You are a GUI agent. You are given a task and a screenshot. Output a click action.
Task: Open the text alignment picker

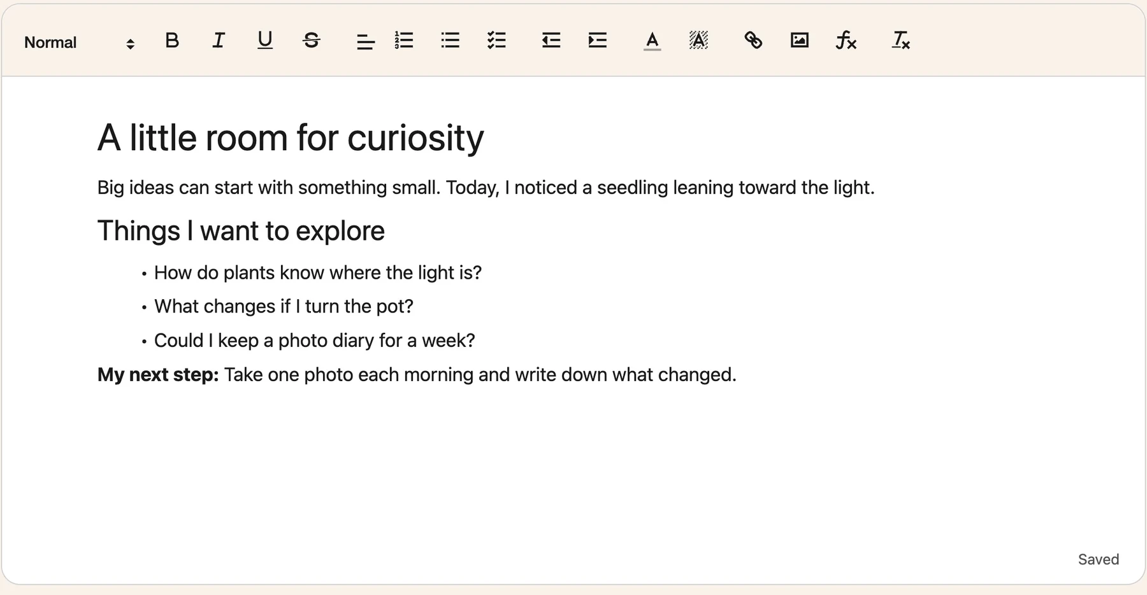pyautogui.click(x=365, y=41)
